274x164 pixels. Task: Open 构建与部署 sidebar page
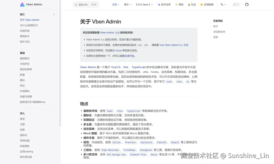tap(26, 96)
